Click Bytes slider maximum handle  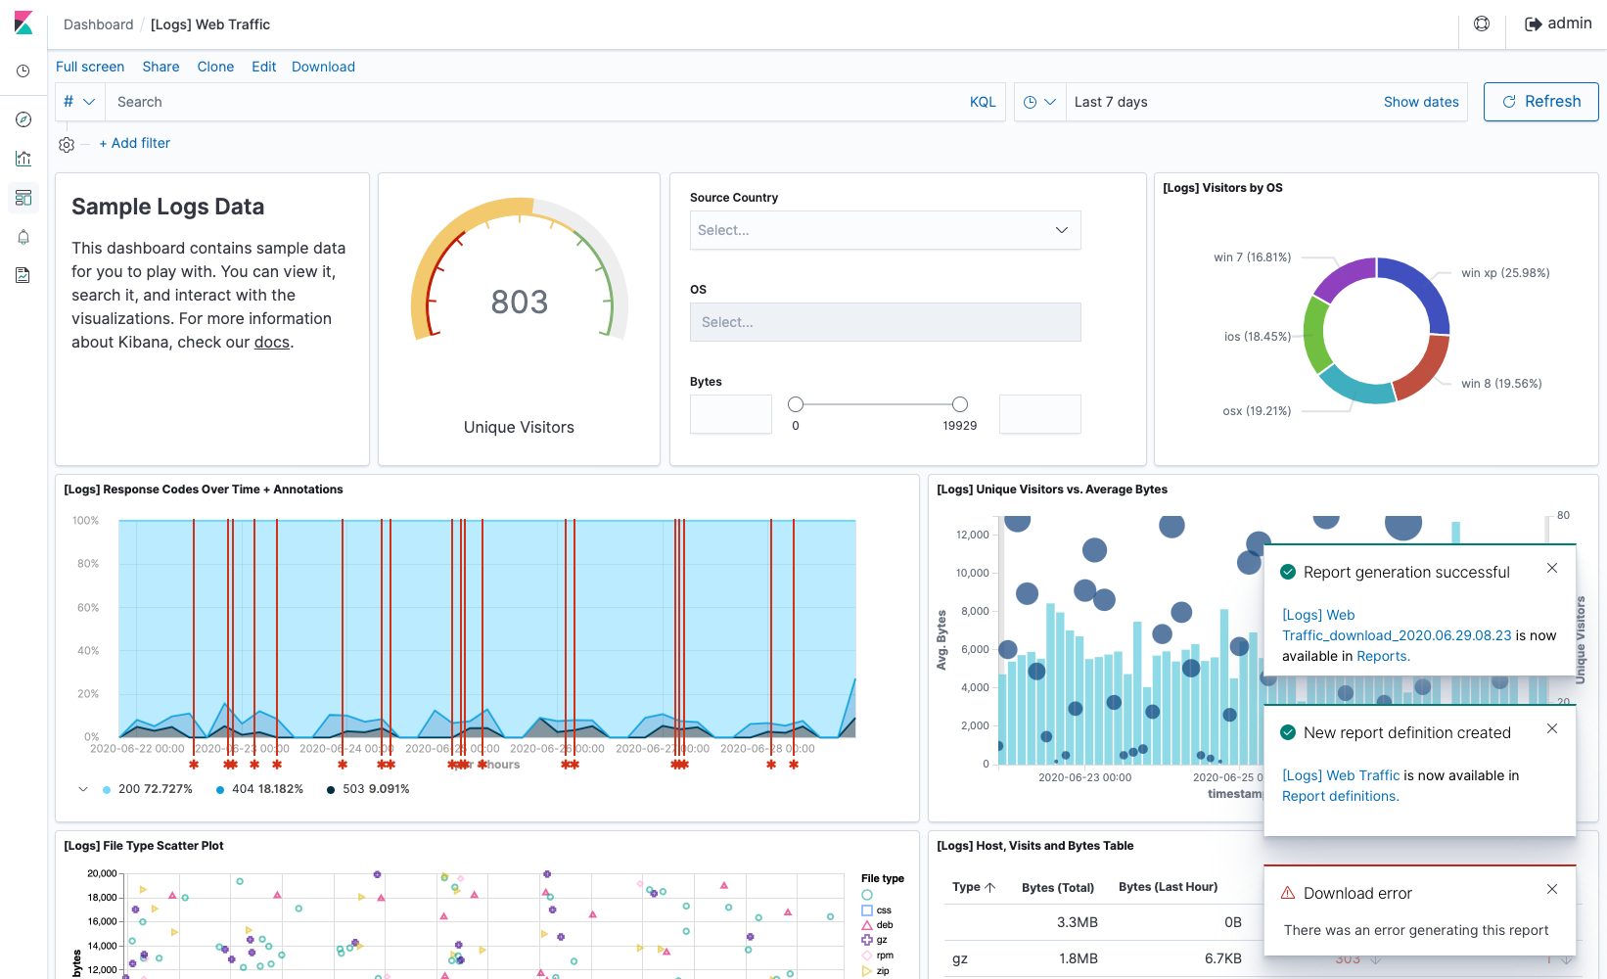(960, 404)
